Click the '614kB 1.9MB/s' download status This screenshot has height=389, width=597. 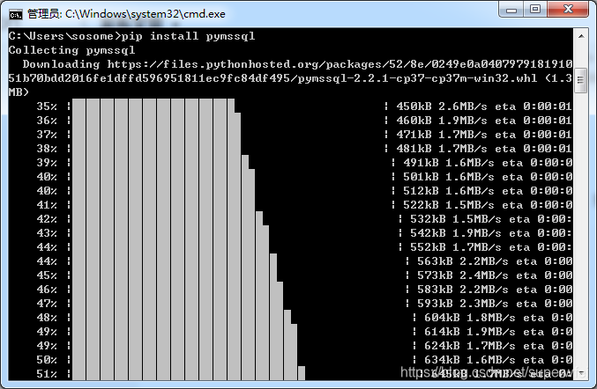(470, 331)
